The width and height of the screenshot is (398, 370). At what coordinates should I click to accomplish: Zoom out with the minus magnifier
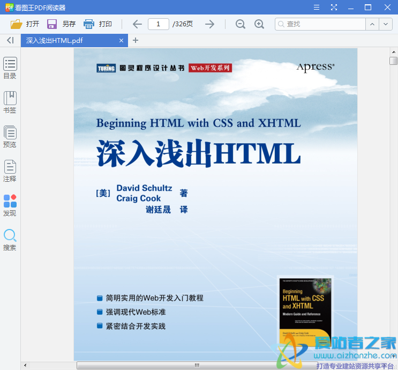241,24
